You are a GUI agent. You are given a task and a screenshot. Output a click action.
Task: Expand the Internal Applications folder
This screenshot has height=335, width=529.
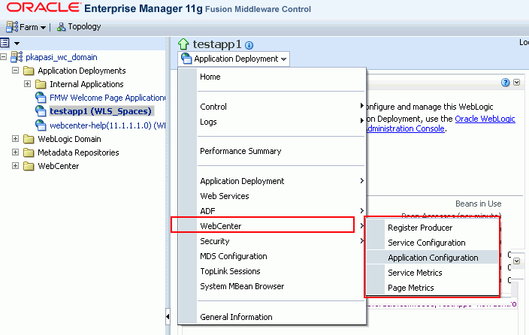(x=27, y=83)
